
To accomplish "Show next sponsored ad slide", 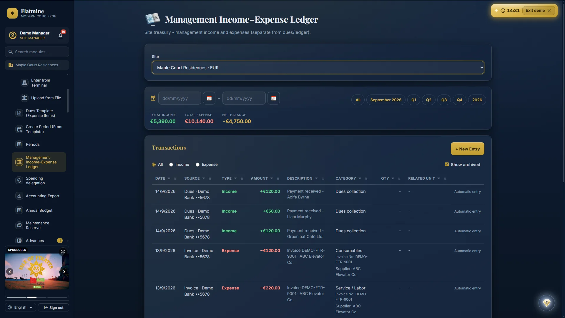I will point(64,271).
